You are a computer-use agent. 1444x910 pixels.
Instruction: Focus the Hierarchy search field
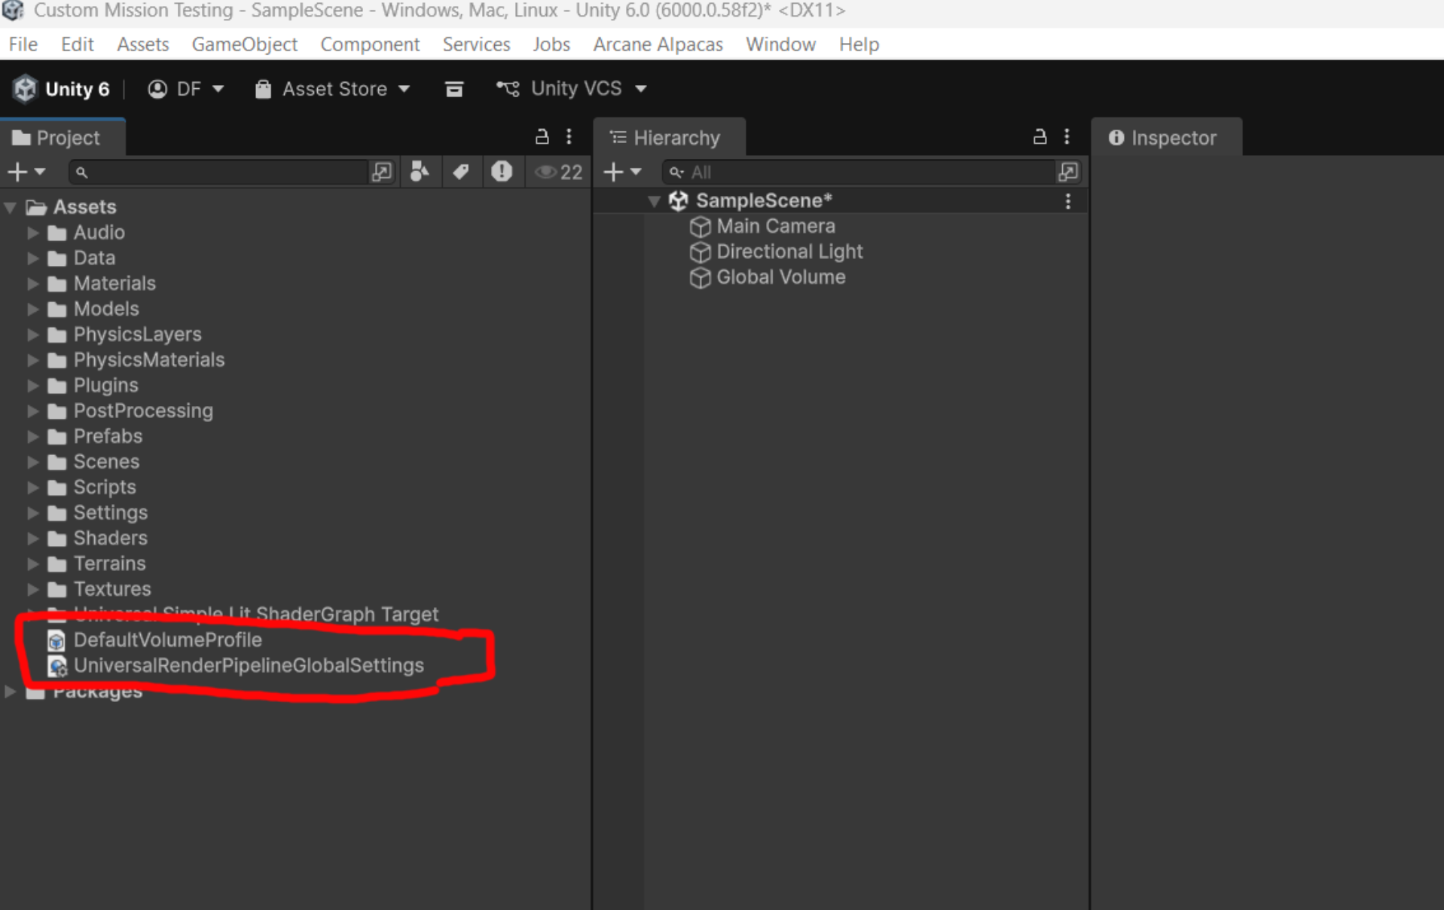[859, 173]
